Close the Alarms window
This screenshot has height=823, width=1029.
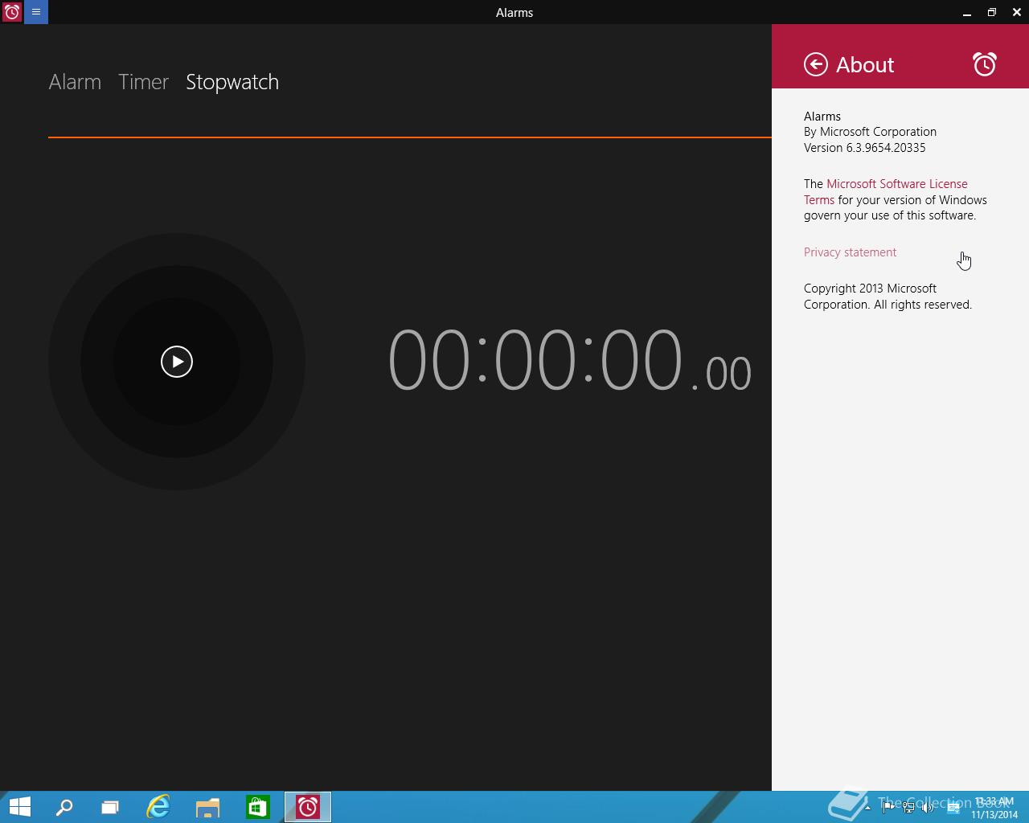(x=1017, y=12)
